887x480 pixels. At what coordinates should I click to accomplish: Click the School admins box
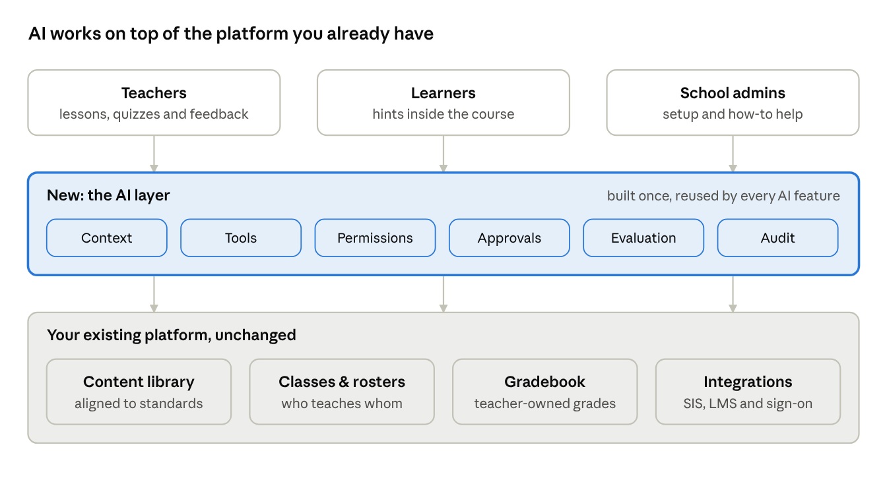click(x=733, y=103)
